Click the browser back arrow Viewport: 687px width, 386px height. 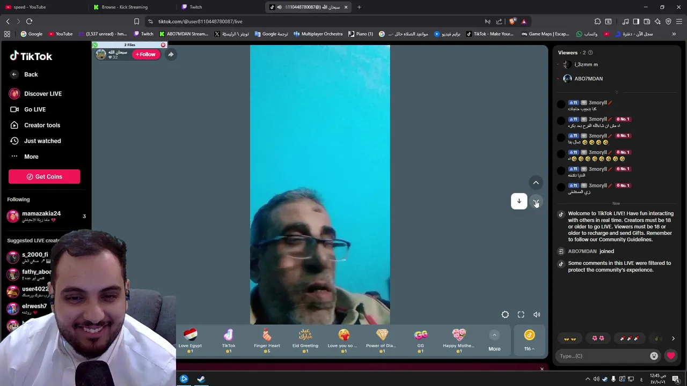tap(8, 21)
